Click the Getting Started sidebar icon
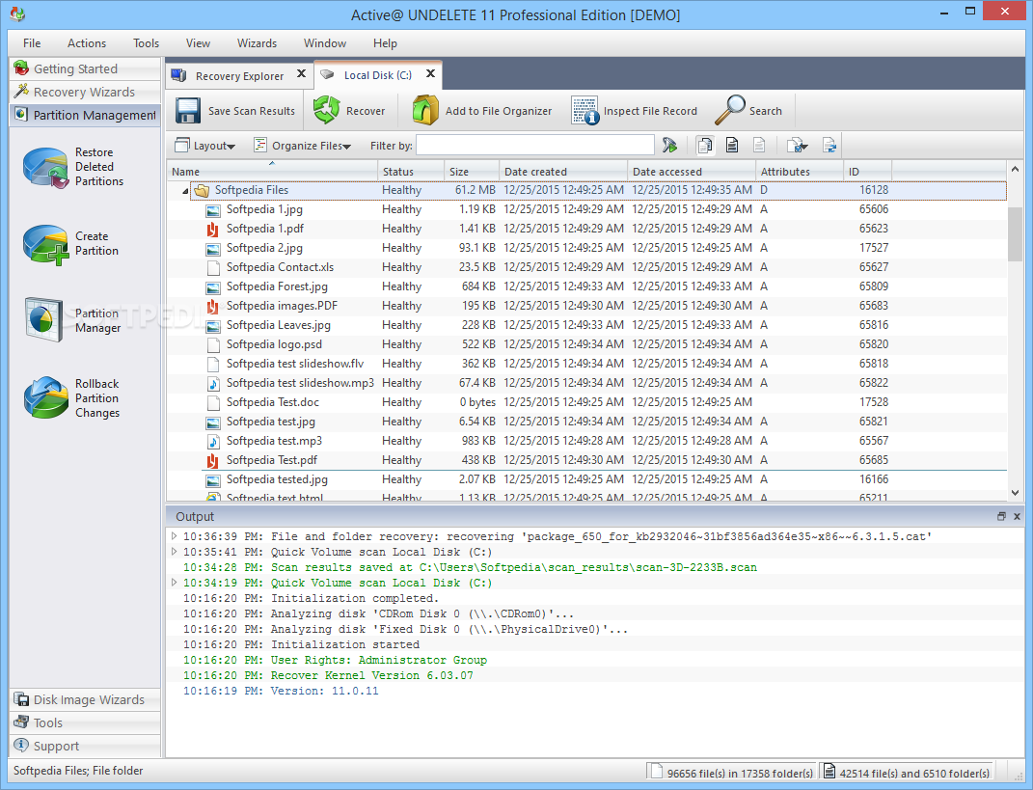Screen dimensions: 1033x790 tap(21, 68)
